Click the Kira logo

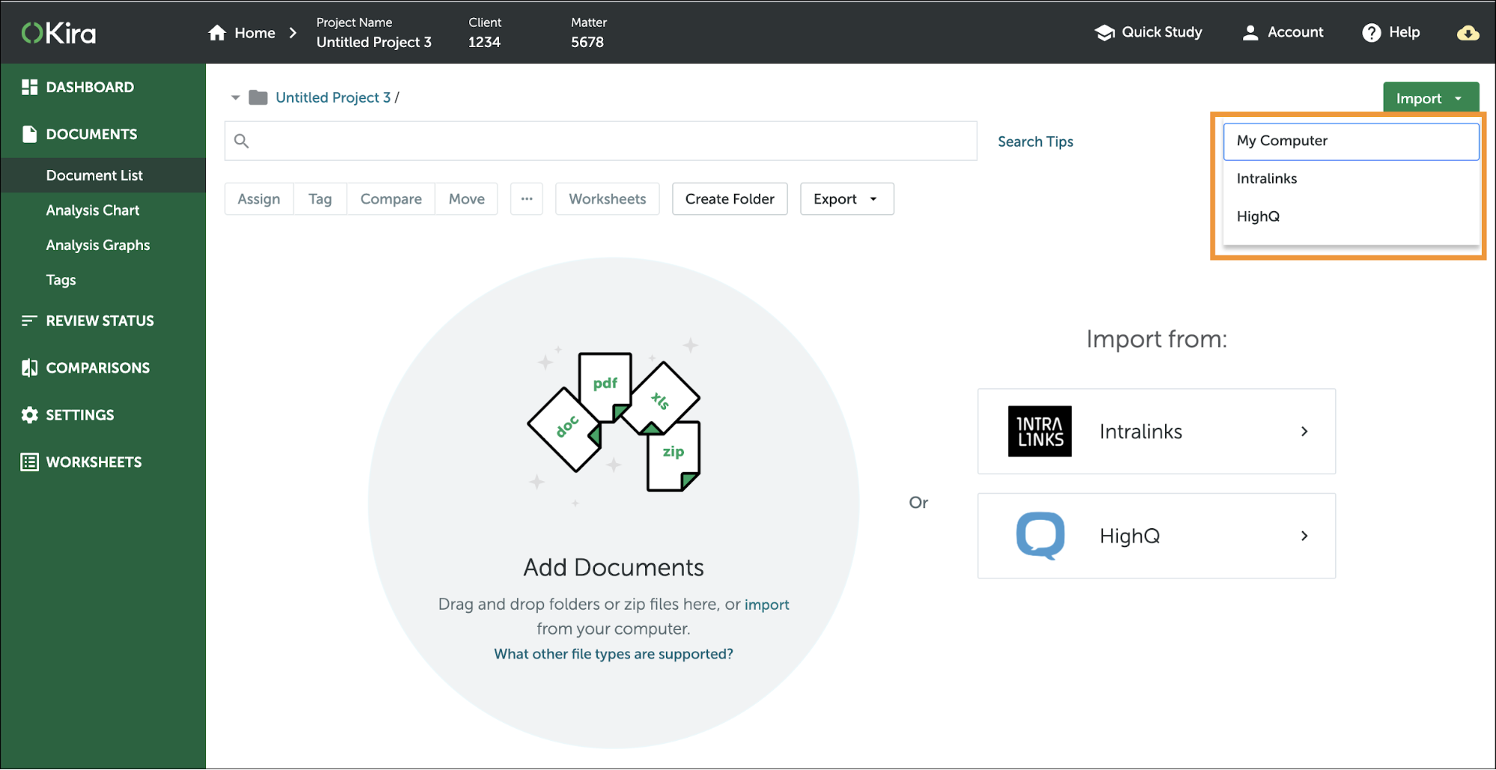point(58,33)
